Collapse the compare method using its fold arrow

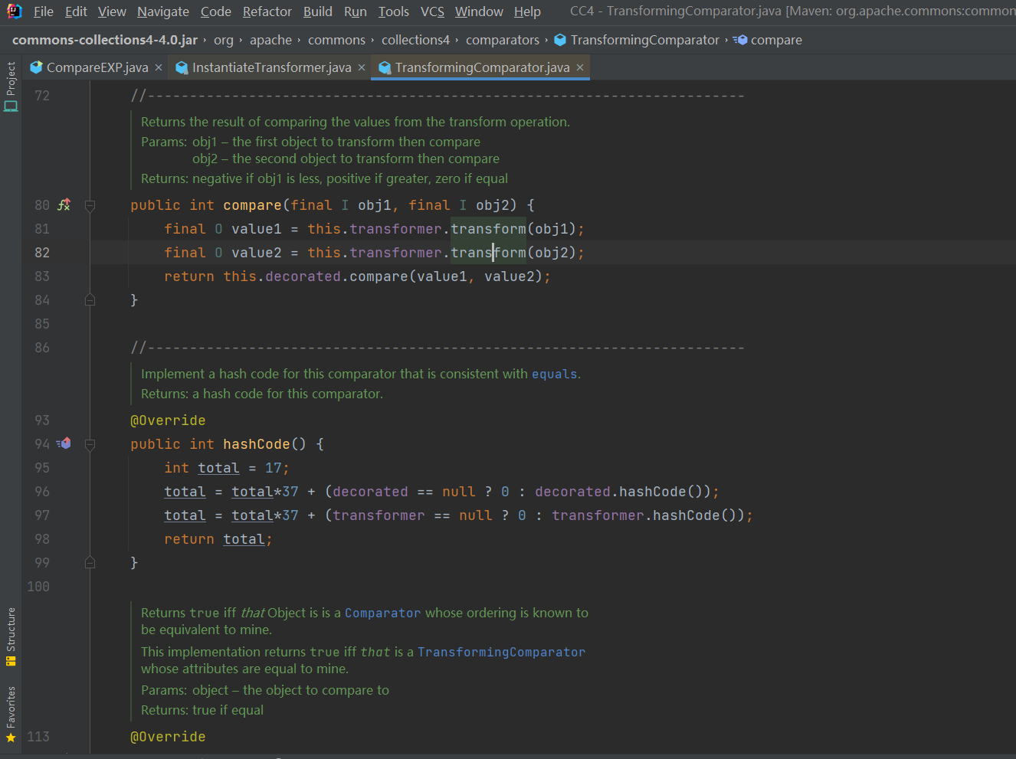[90, 205]
